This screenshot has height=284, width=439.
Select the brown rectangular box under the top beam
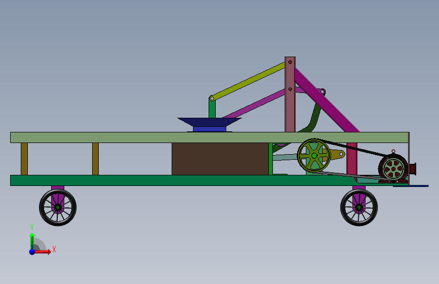[220, 159]
